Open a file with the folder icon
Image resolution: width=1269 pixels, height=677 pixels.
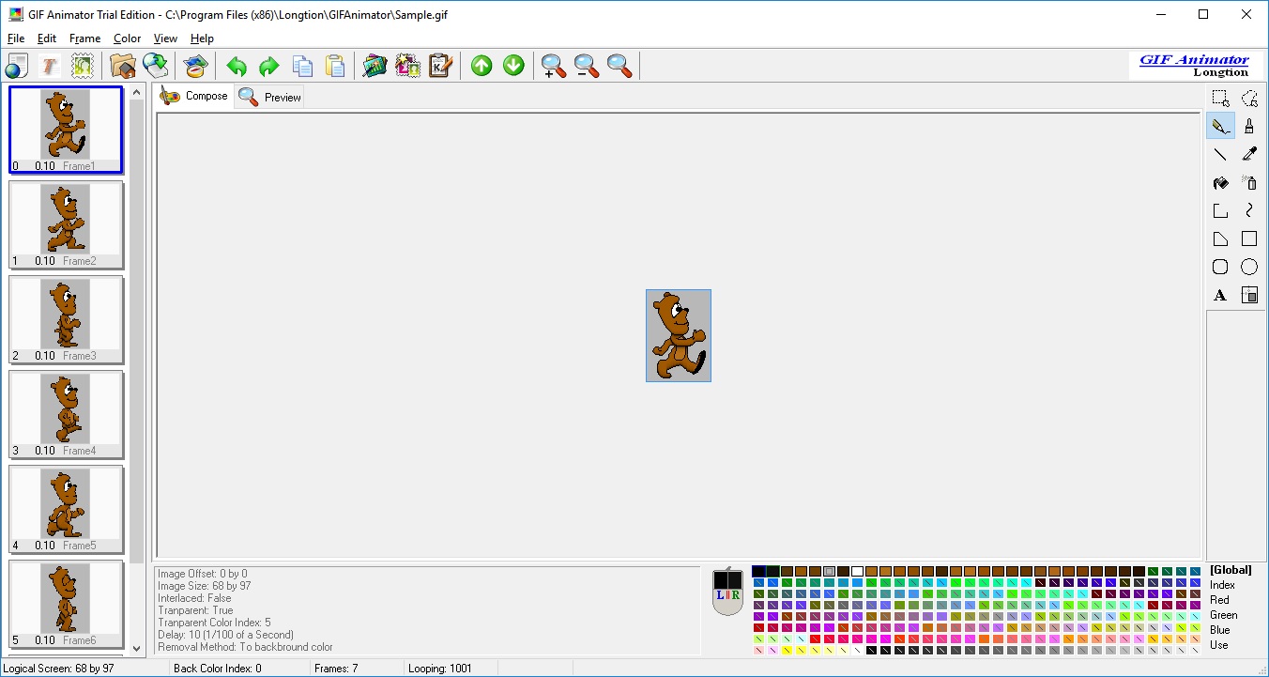tap(123, 66)
